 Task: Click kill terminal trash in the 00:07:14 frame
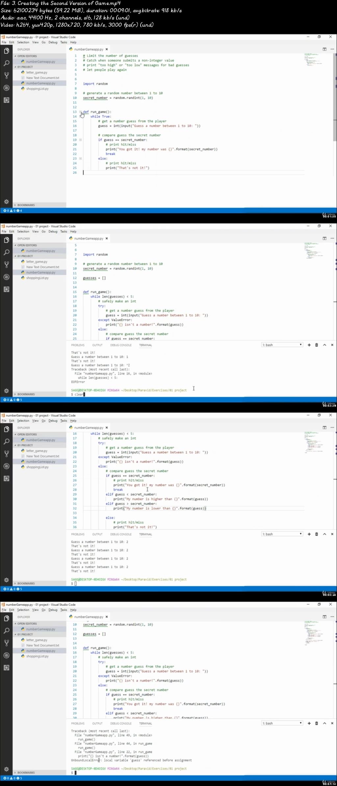pyautogui.click(x=317, y=723)
